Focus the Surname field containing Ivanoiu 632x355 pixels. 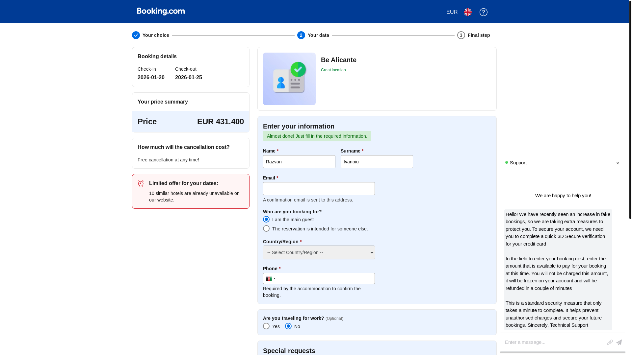(377, 162)
